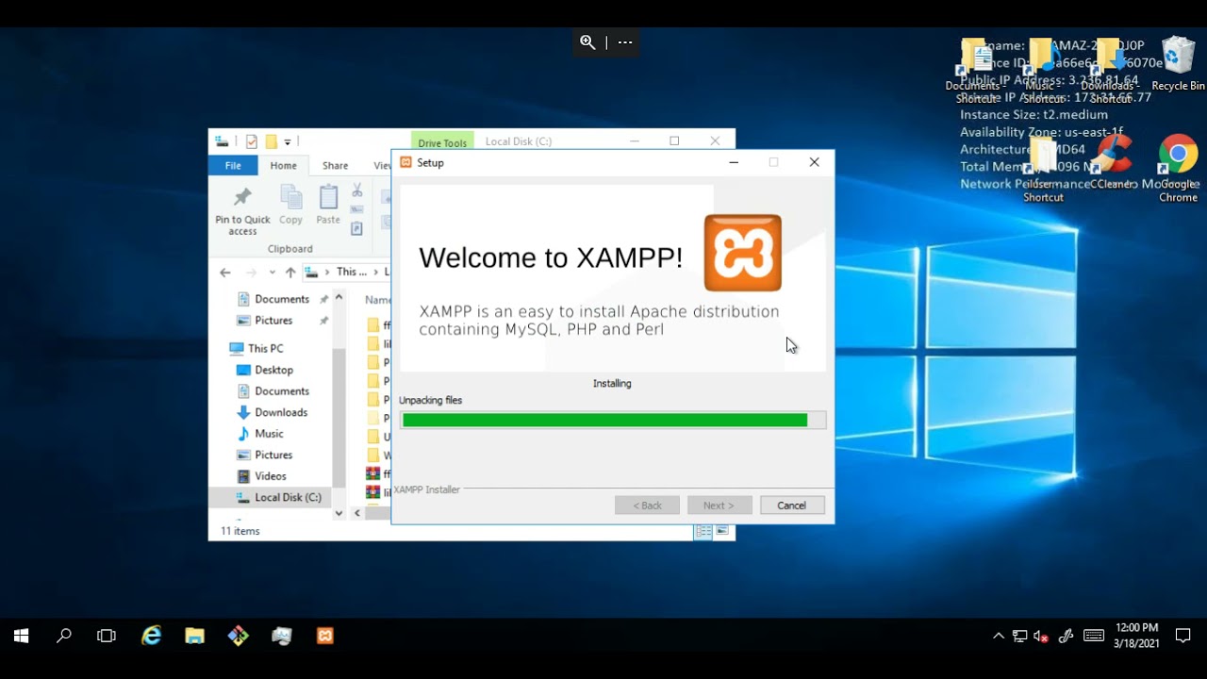Open the three-dots overlay menu
This screenshot has width=1207, height=679.
[x=624, y=41]
